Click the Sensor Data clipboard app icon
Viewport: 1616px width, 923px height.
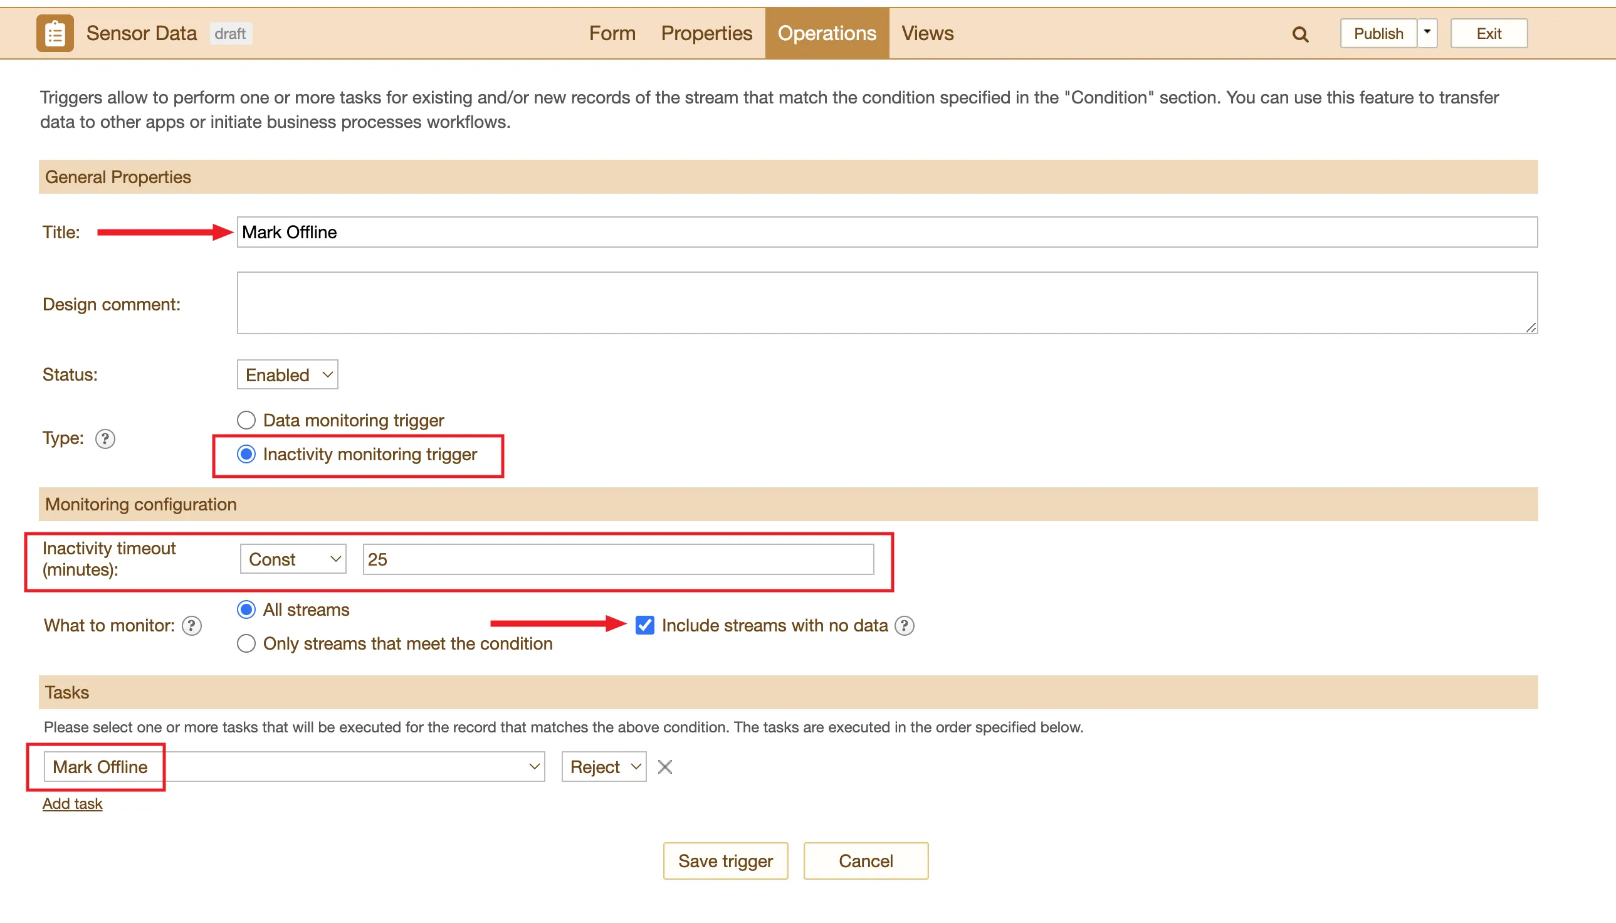[x=55, y=34]
